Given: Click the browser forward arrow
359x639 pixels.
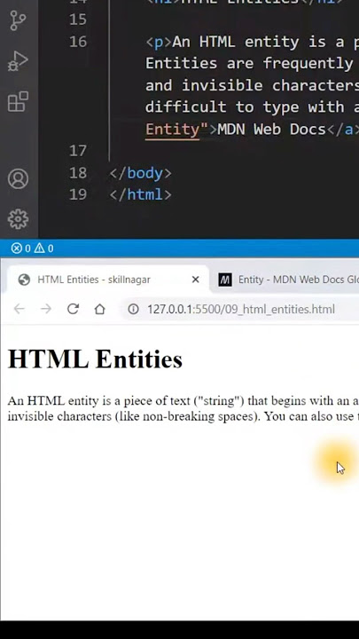Looking at the screenshot, I should 46,310.
